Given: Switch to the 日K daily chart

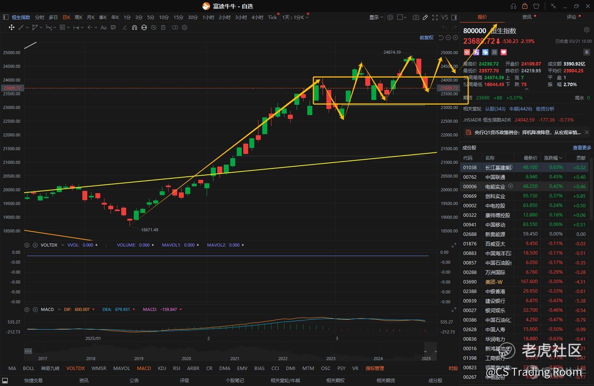Looking at the screenshot, I should point(66,17).
